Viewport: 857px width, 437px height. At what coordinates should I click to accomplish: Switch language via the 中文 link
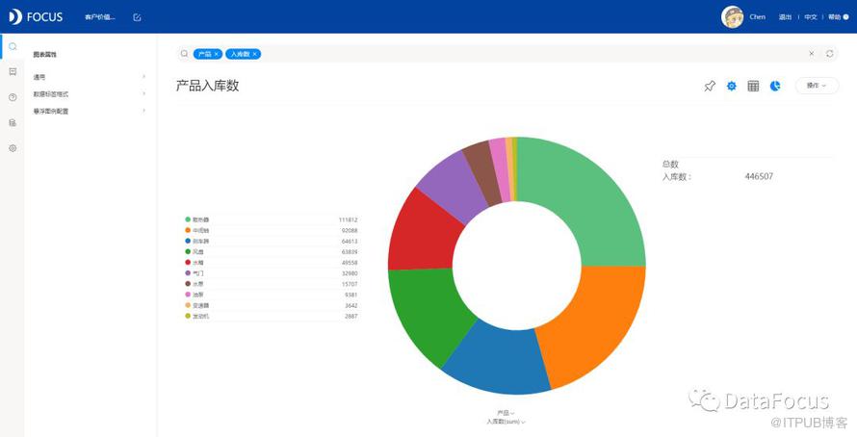tap(811, 17)
